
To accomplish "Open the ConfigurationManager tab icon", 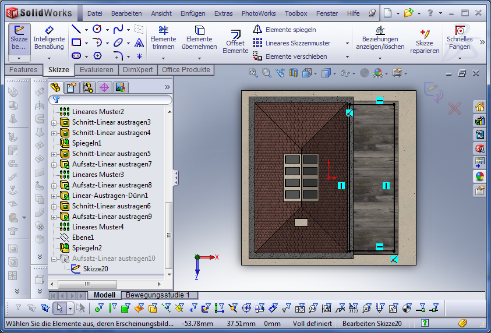I will click(88, 87).
